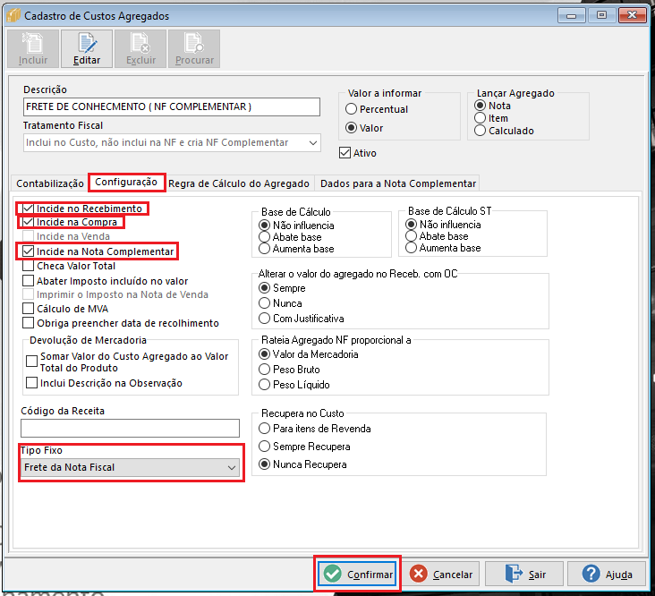This screenshot has height=596, width=655.
Task: Expand the Tipo Fixo dropdown
Action: [130, 467]
